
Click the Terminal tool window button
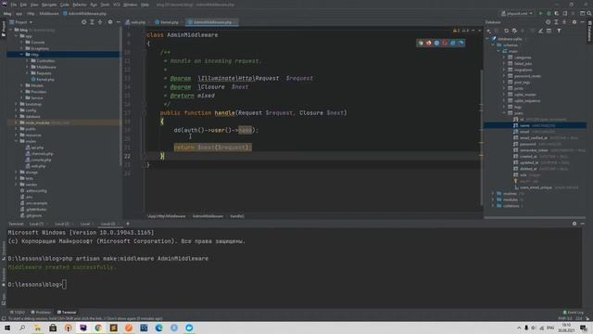(x=67, y=313)
